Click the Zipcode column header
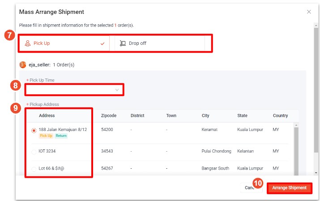 [109, 115]
